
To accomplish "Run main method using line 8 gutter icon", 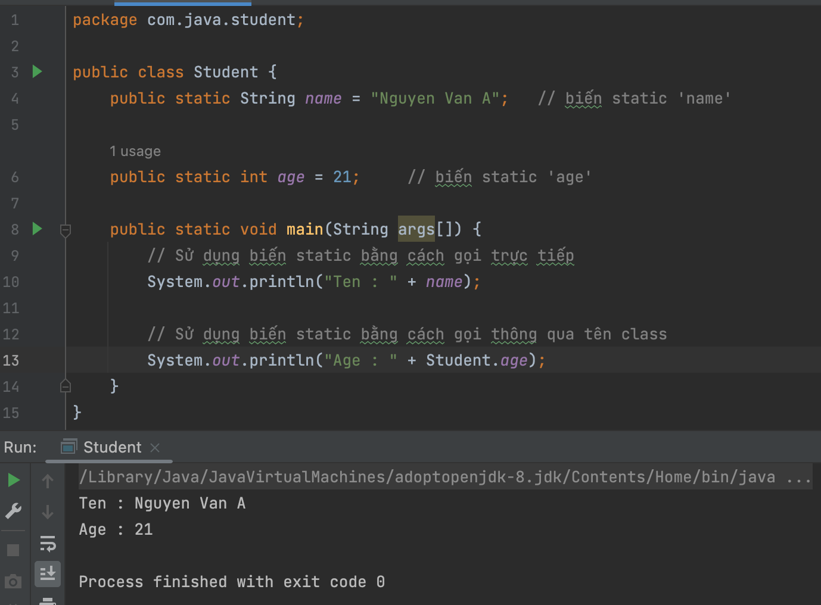I will [x=37, y=229].
